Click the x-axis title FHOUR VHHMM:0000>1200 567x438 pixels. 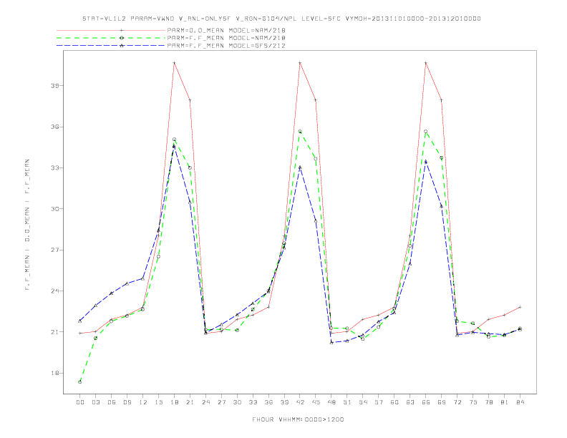click(298, 419)
